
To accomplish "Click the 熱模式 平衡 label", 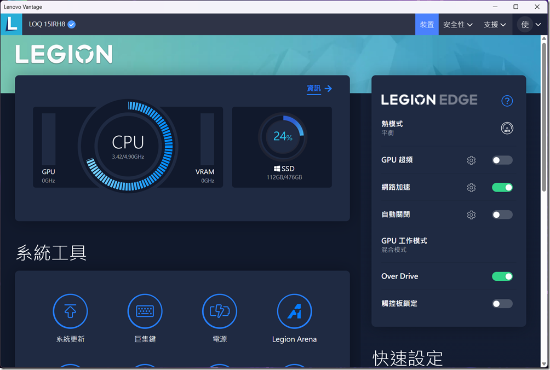I will [392, 128].
